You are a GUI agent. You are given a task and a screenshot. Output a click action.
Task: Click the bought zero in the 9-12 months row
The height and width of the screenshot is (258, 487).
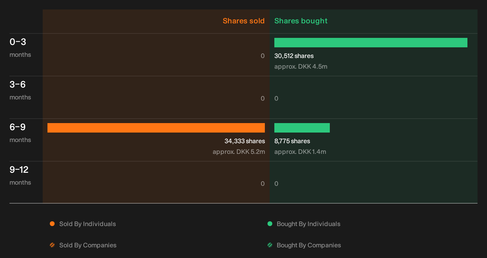[x=276, y=184]
